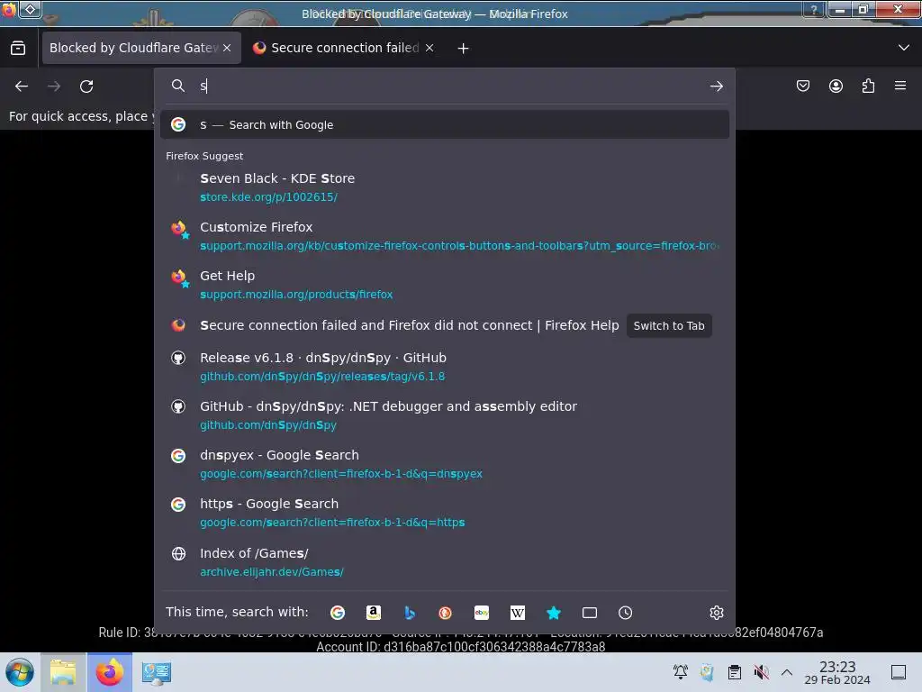Click the muted volume tray icon

[x=762, y=672]
